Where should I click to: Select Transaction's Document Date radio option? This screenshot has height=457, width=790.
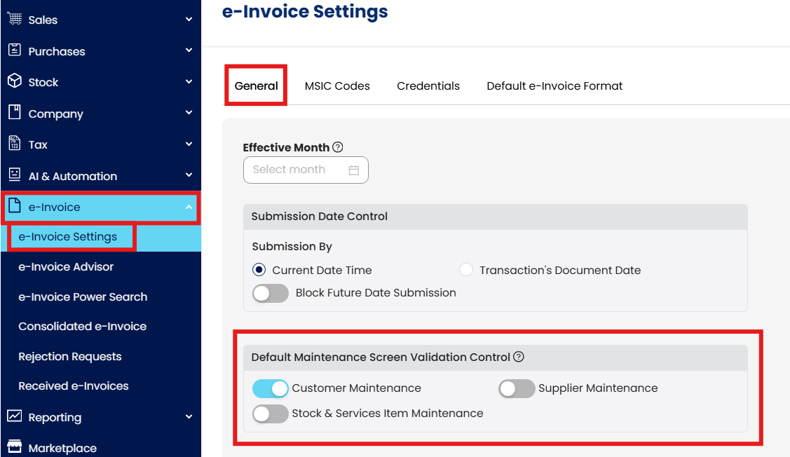pos(466,270)
